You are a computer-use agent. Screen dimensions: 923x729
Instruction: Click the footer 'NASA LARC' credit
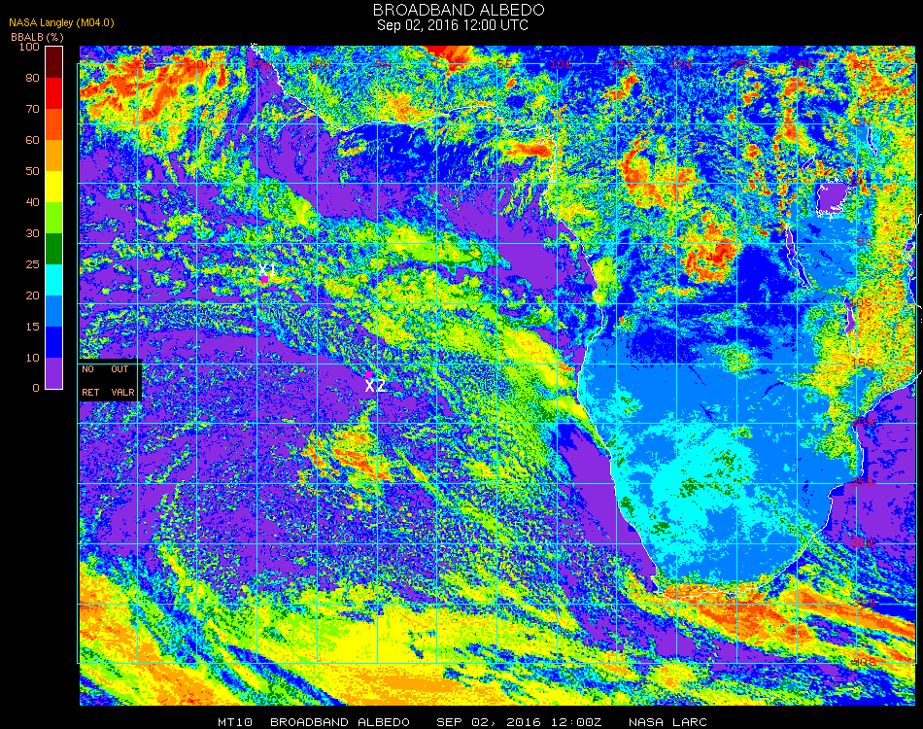(667, 722)
